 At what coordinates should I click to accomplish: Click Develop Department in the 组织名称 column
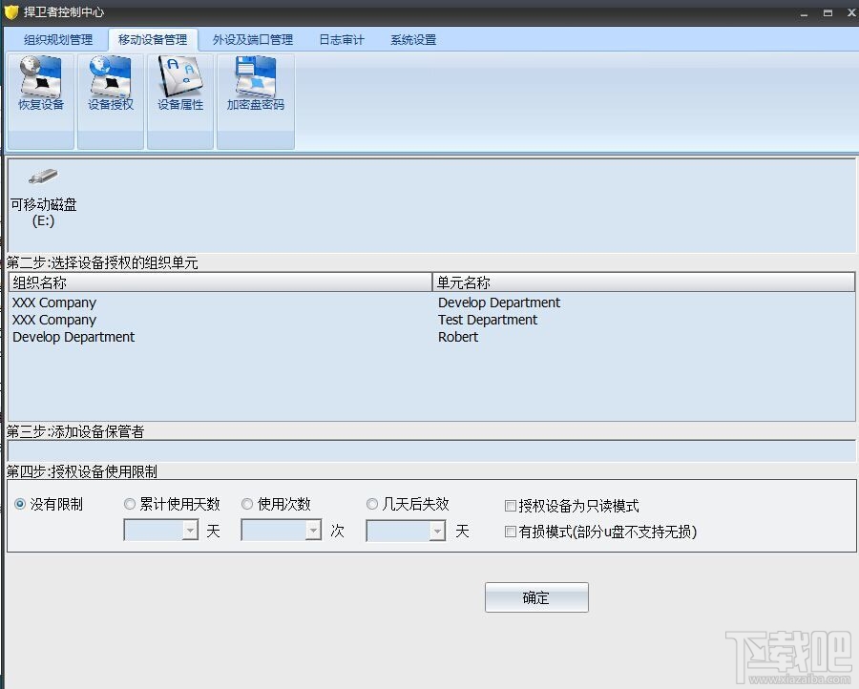point(73,338)
